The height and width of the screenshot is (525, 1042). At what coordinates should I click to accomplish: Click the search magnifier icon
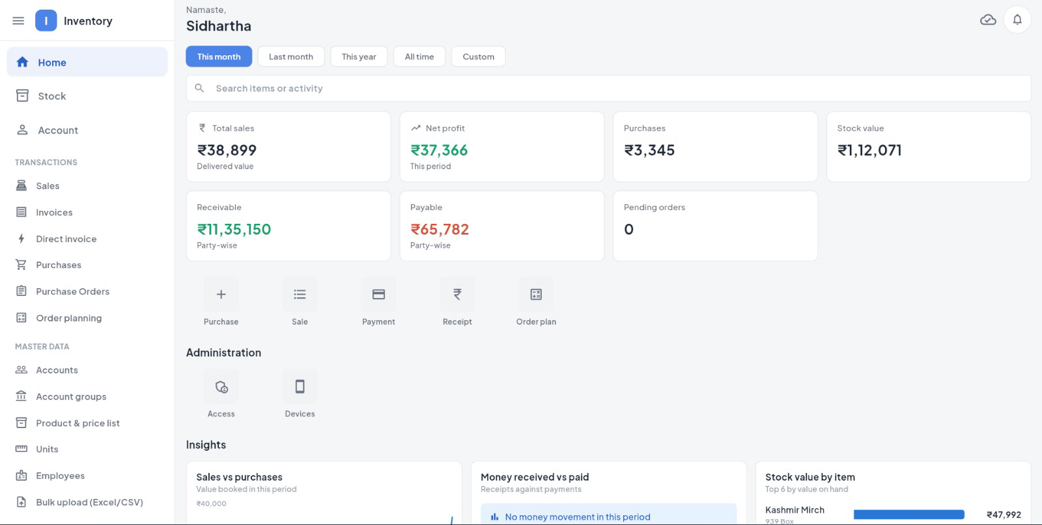coord(199,88)
